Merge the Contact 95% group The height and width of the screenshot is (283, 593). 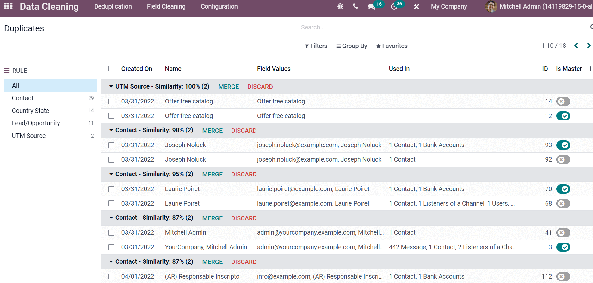[x=213, y=174]
